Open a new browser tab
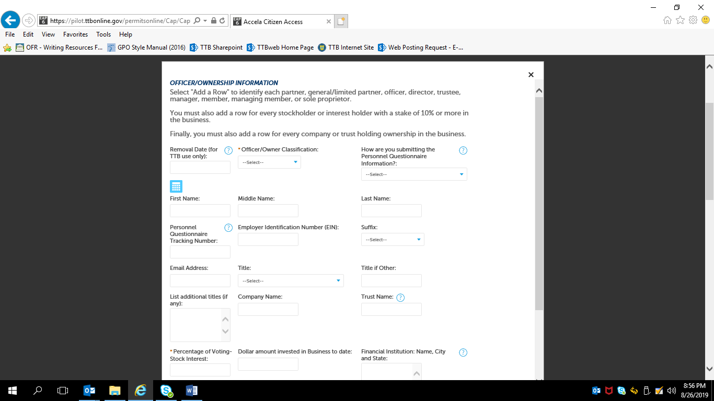The height and width of the screenshot is (401, 714). pos(341,21)
